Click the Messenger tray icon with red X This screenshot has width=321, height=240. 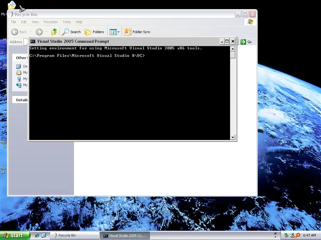click(292, 235)
